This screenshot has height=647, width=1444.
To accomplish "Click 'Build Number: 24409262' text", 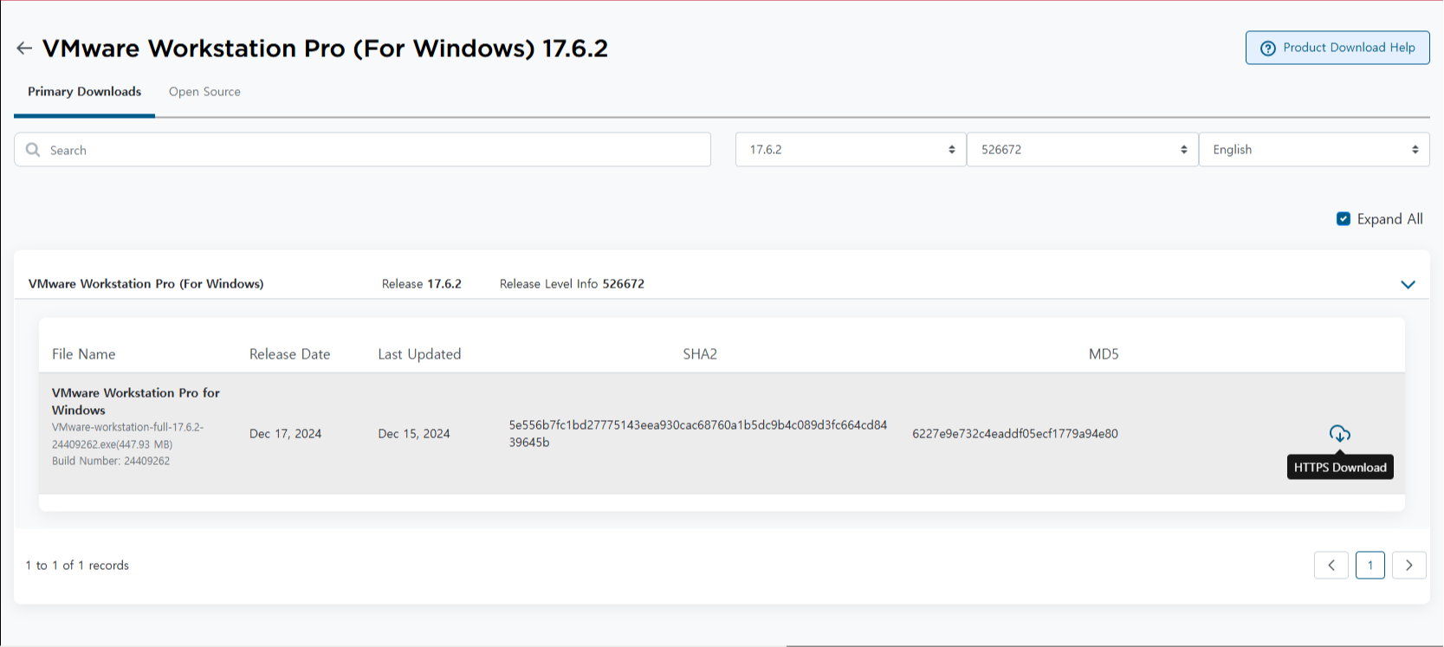I will click(x=111, y=461).
